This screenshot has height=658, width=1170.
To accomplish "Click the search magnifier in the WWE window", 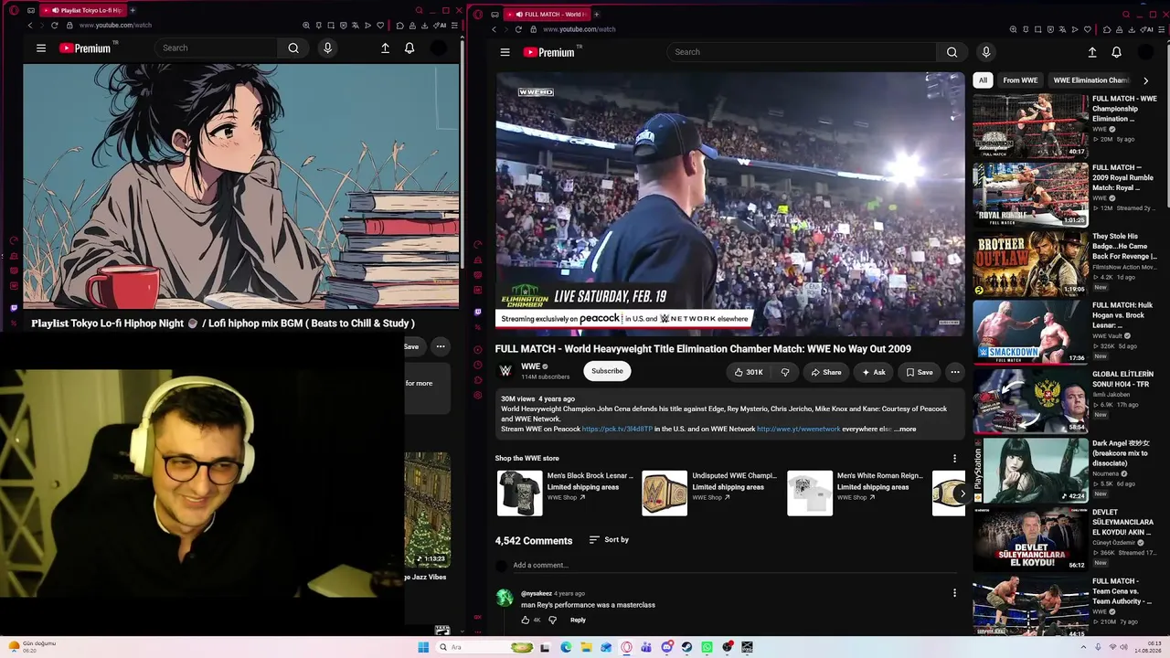I will [952, 52].
